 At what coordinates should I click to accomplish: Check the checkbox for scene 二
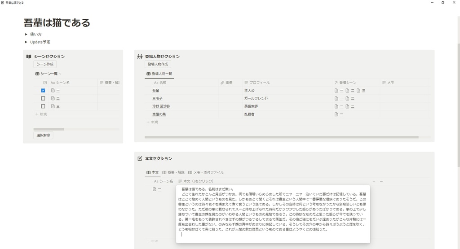(43, 98)
